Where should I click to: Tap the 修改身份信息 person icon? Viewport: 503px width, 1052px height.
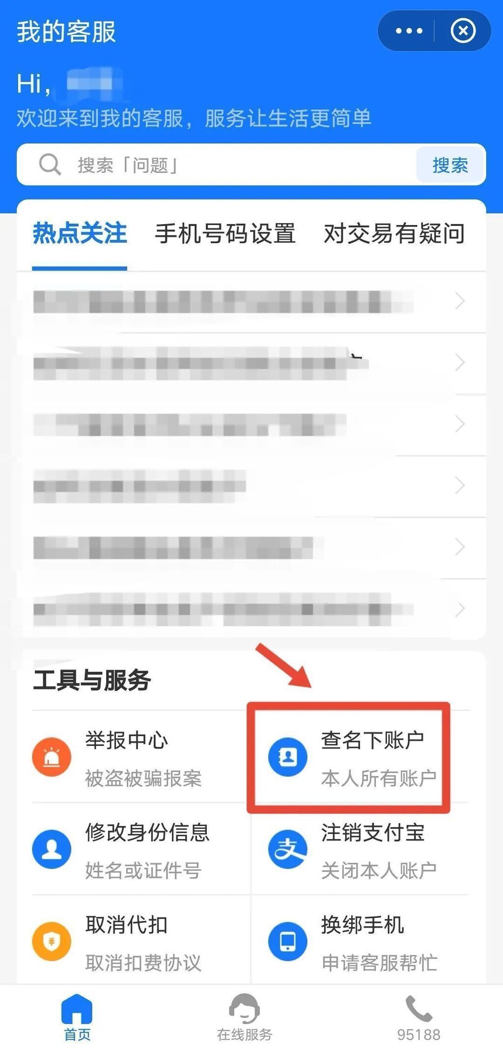52,849
